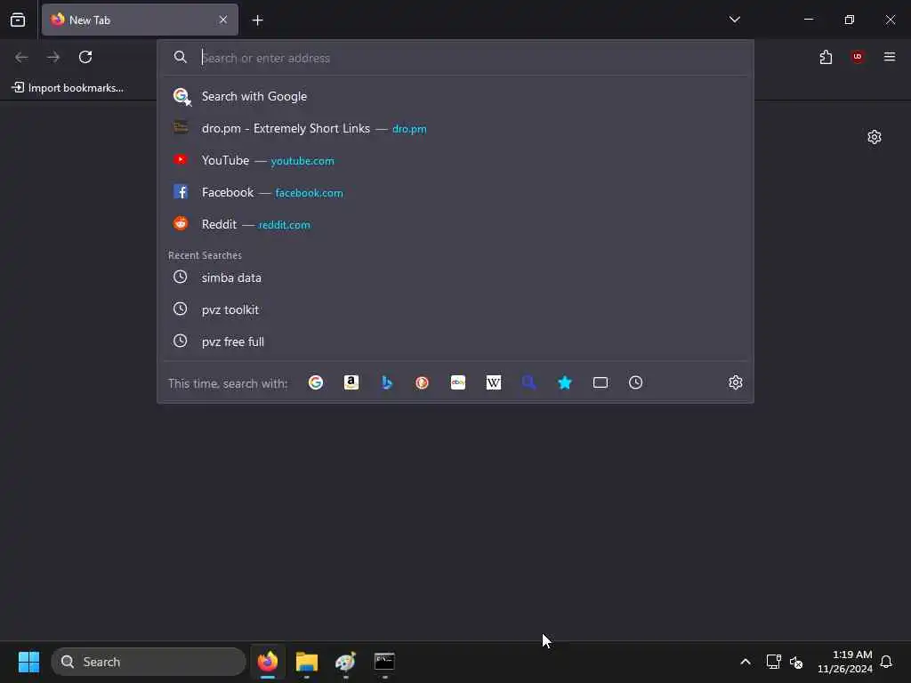Click the blue magnifier search engine icon
The height and width of the screenshot is (683, 911).
click(528, 382)
